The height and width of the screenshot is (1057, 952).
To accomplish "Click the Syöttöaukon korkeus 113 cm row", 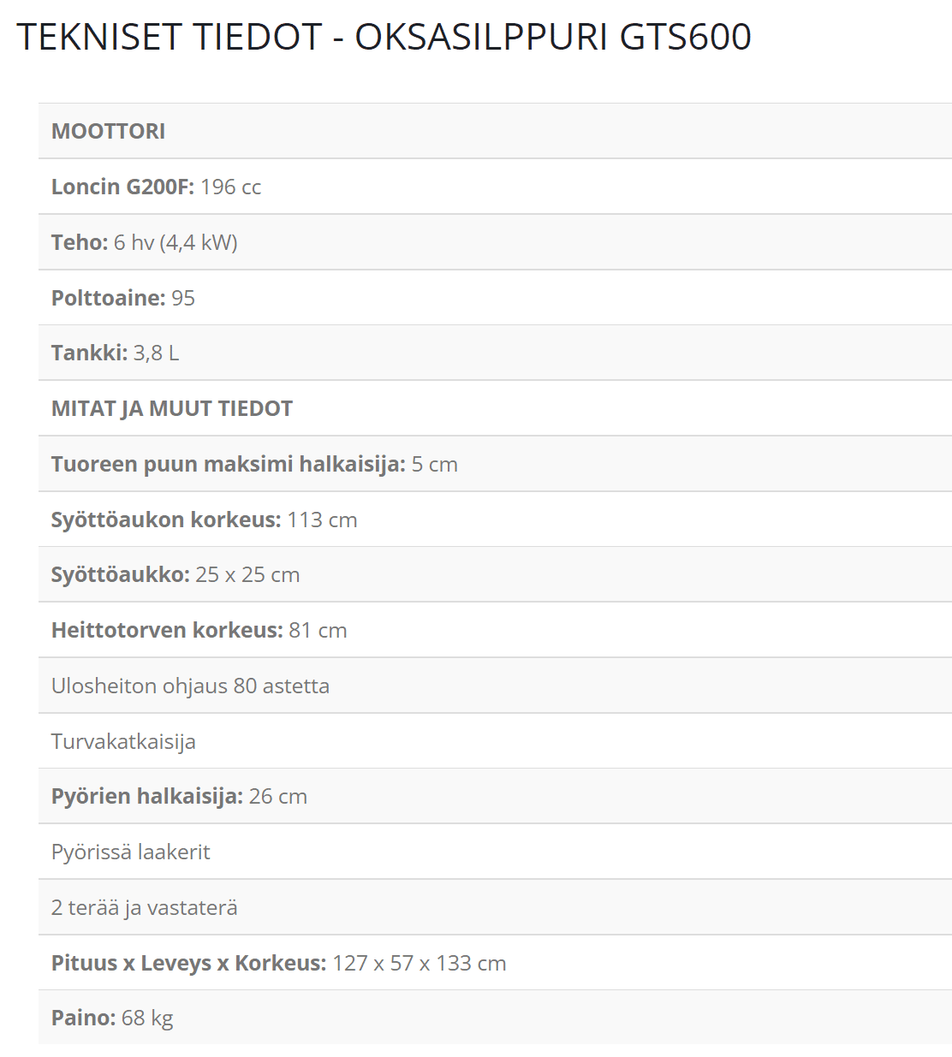I will (204, 520).
